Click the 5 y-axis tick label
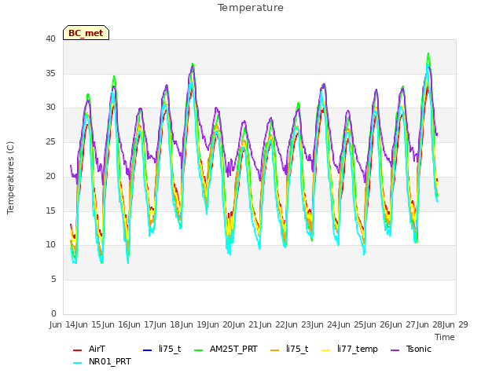 (x=53, y=280)
